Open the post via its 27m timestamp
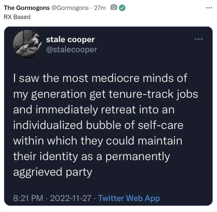 pos(100,8)
